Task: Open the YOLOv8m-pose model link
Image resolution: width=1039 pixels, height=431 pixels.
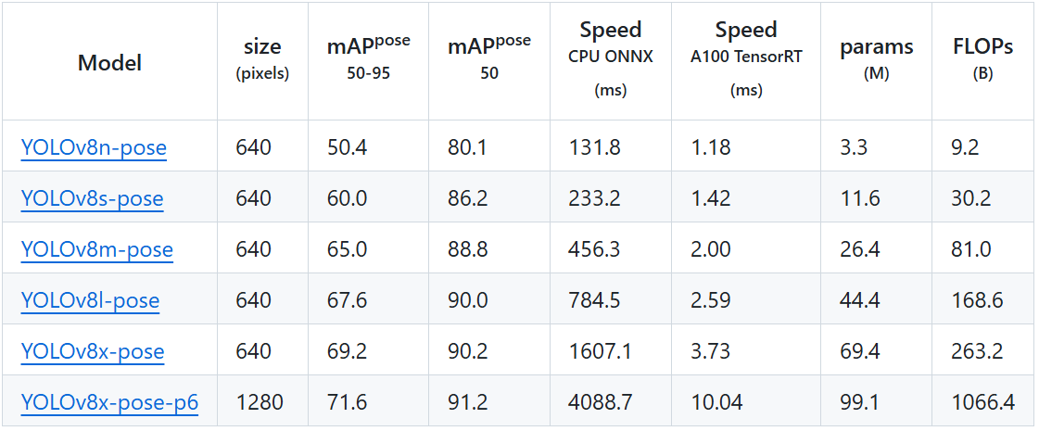Action: (x=96, y=248)
